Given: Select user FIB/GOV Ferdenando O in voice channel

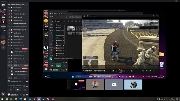Looking at the screenshot, I should coord(19,71).
